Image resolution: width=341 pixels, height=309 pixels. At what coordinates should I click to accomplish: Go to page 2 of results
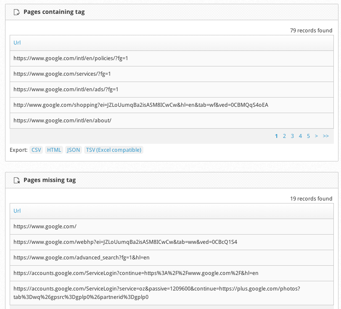coord(284,136)
